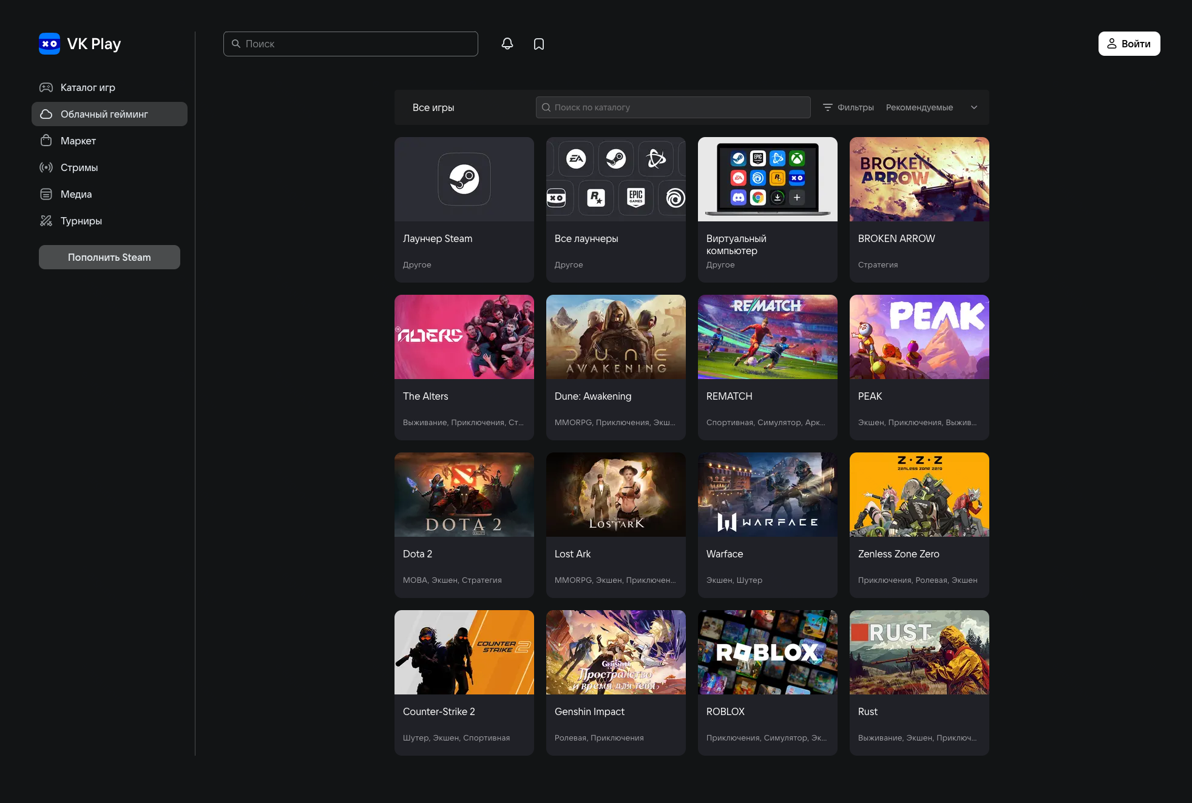Screen dimensions: 1192x803
Task: Click the crossed swords icon for Турниры
Action: 46,221
